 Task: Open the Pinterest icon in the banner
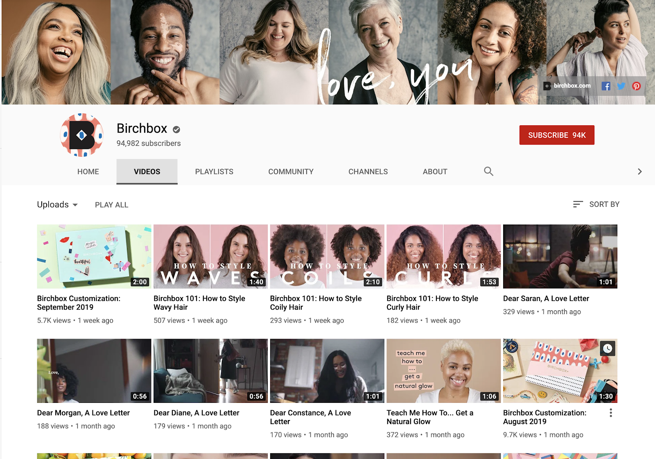[636, 86]
